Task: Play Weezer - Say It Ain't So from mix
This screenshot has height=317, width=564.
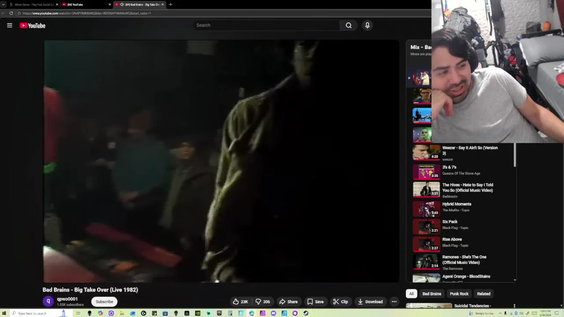Action: (x=470, y=151)
